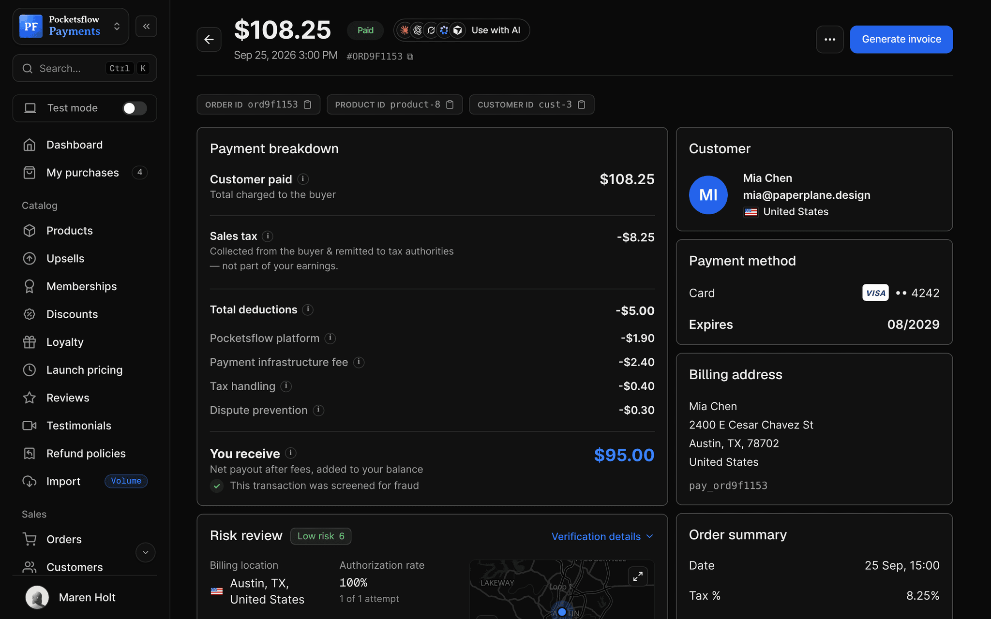
Task: Toggle Test mode switch
Action: (x=135, y=108)
